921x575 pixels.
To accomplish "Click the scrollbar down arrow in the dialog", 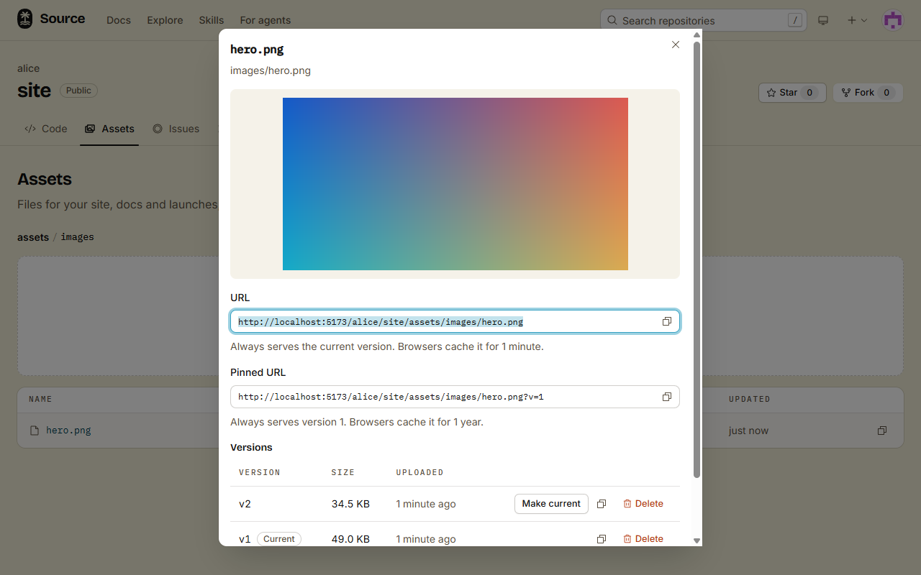I will 697,540.
